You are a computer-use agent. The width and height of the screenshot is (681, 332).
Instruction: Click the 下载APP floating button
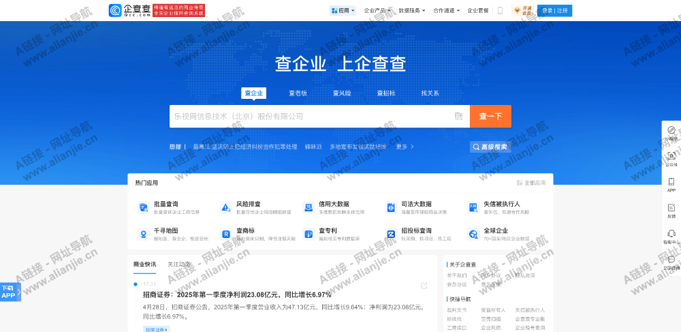pos(10,292)
